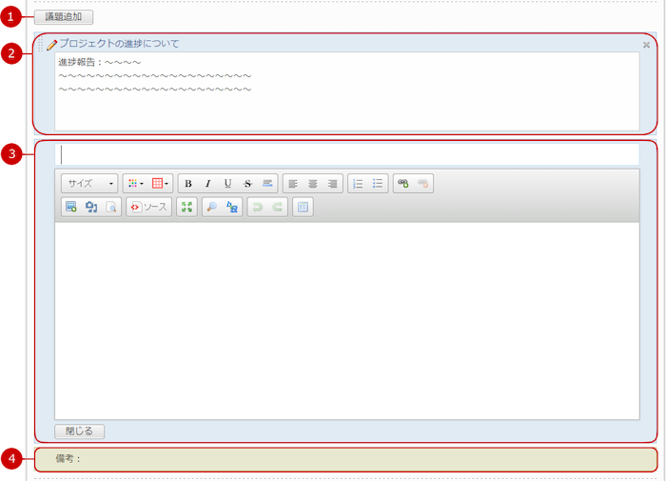The width and height of the screenshot is (666, 481).
Task: Open the background color dropdown
Action: pos(160,183)
